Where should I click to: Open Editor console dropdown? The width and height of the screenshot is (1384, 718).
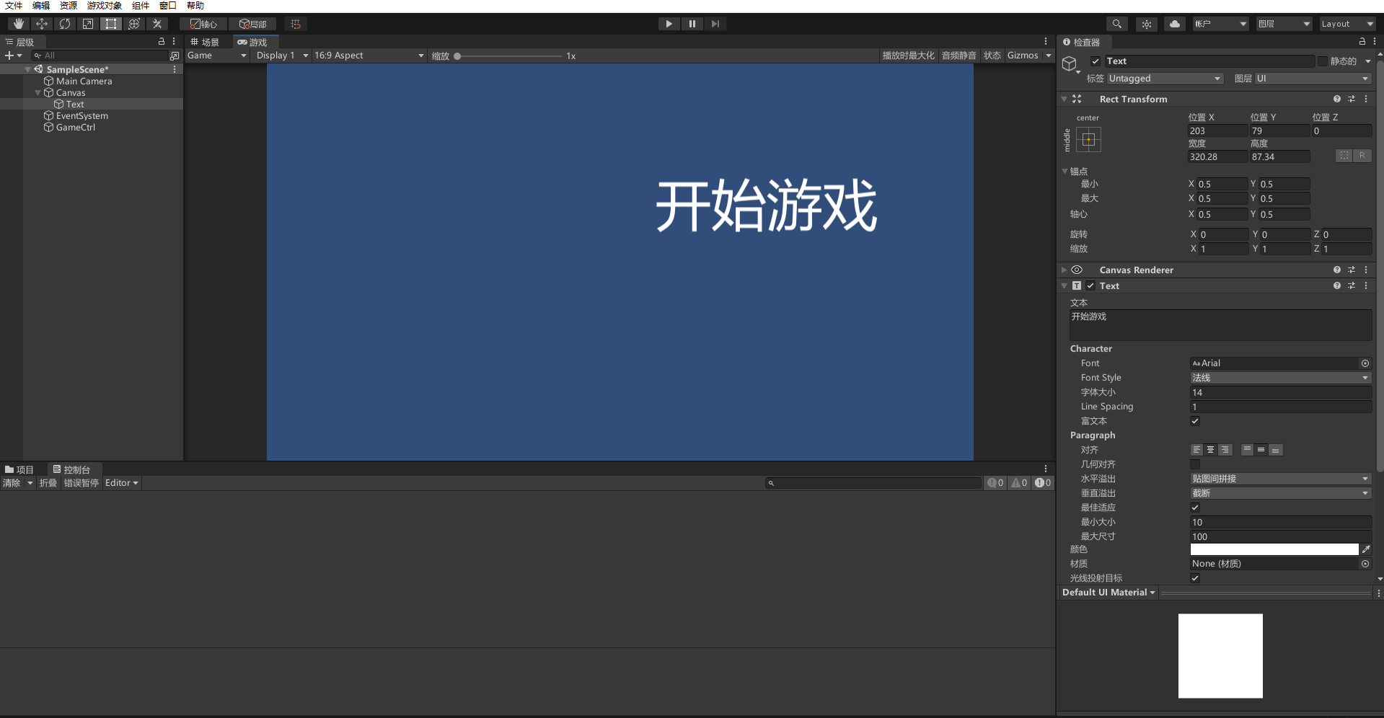point(121,483)
